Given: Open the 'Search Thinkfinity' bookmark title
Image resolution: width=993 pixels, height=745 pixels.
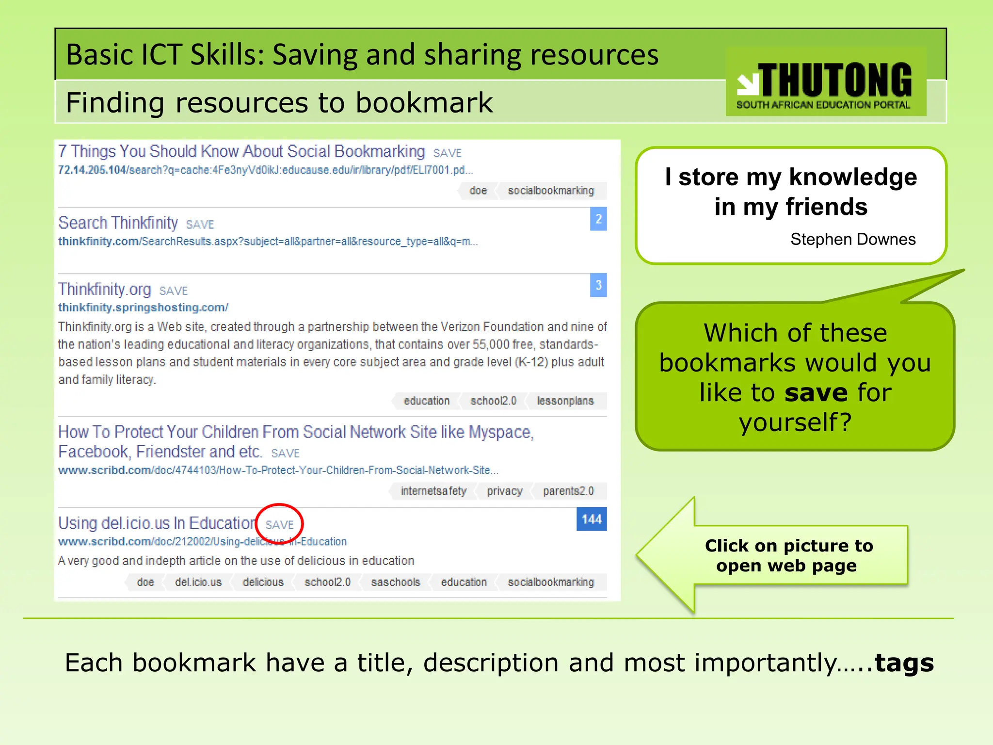Looking at the screenshot, I should pyautogui.click(x=118, y=223).
